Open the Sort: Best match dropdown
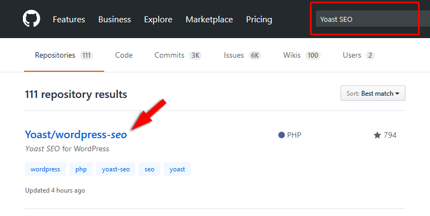This screenshot has height=216, width=430. (373, 93)
